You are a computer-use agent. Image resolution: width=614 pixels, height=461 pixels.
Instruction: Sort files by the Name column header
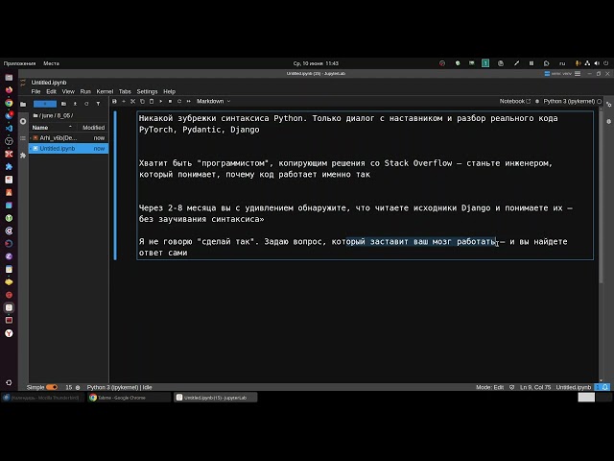(52, 128)
